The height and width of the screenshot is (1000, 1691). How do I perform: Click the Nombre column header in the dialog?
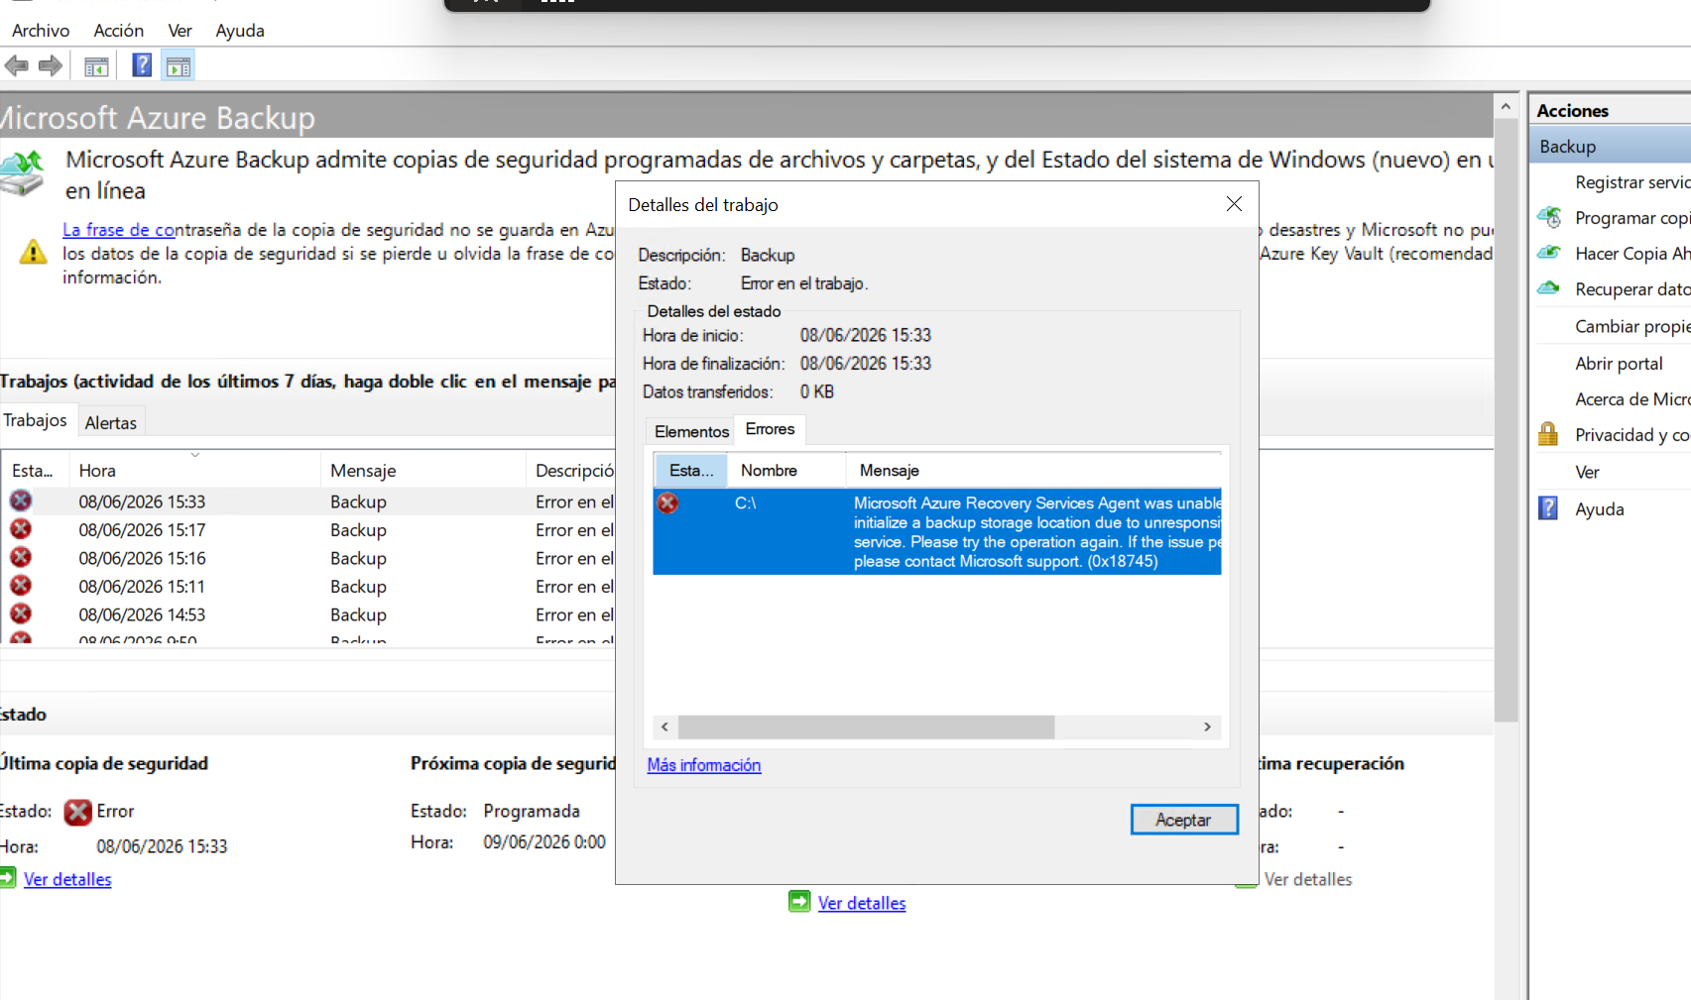786,471
